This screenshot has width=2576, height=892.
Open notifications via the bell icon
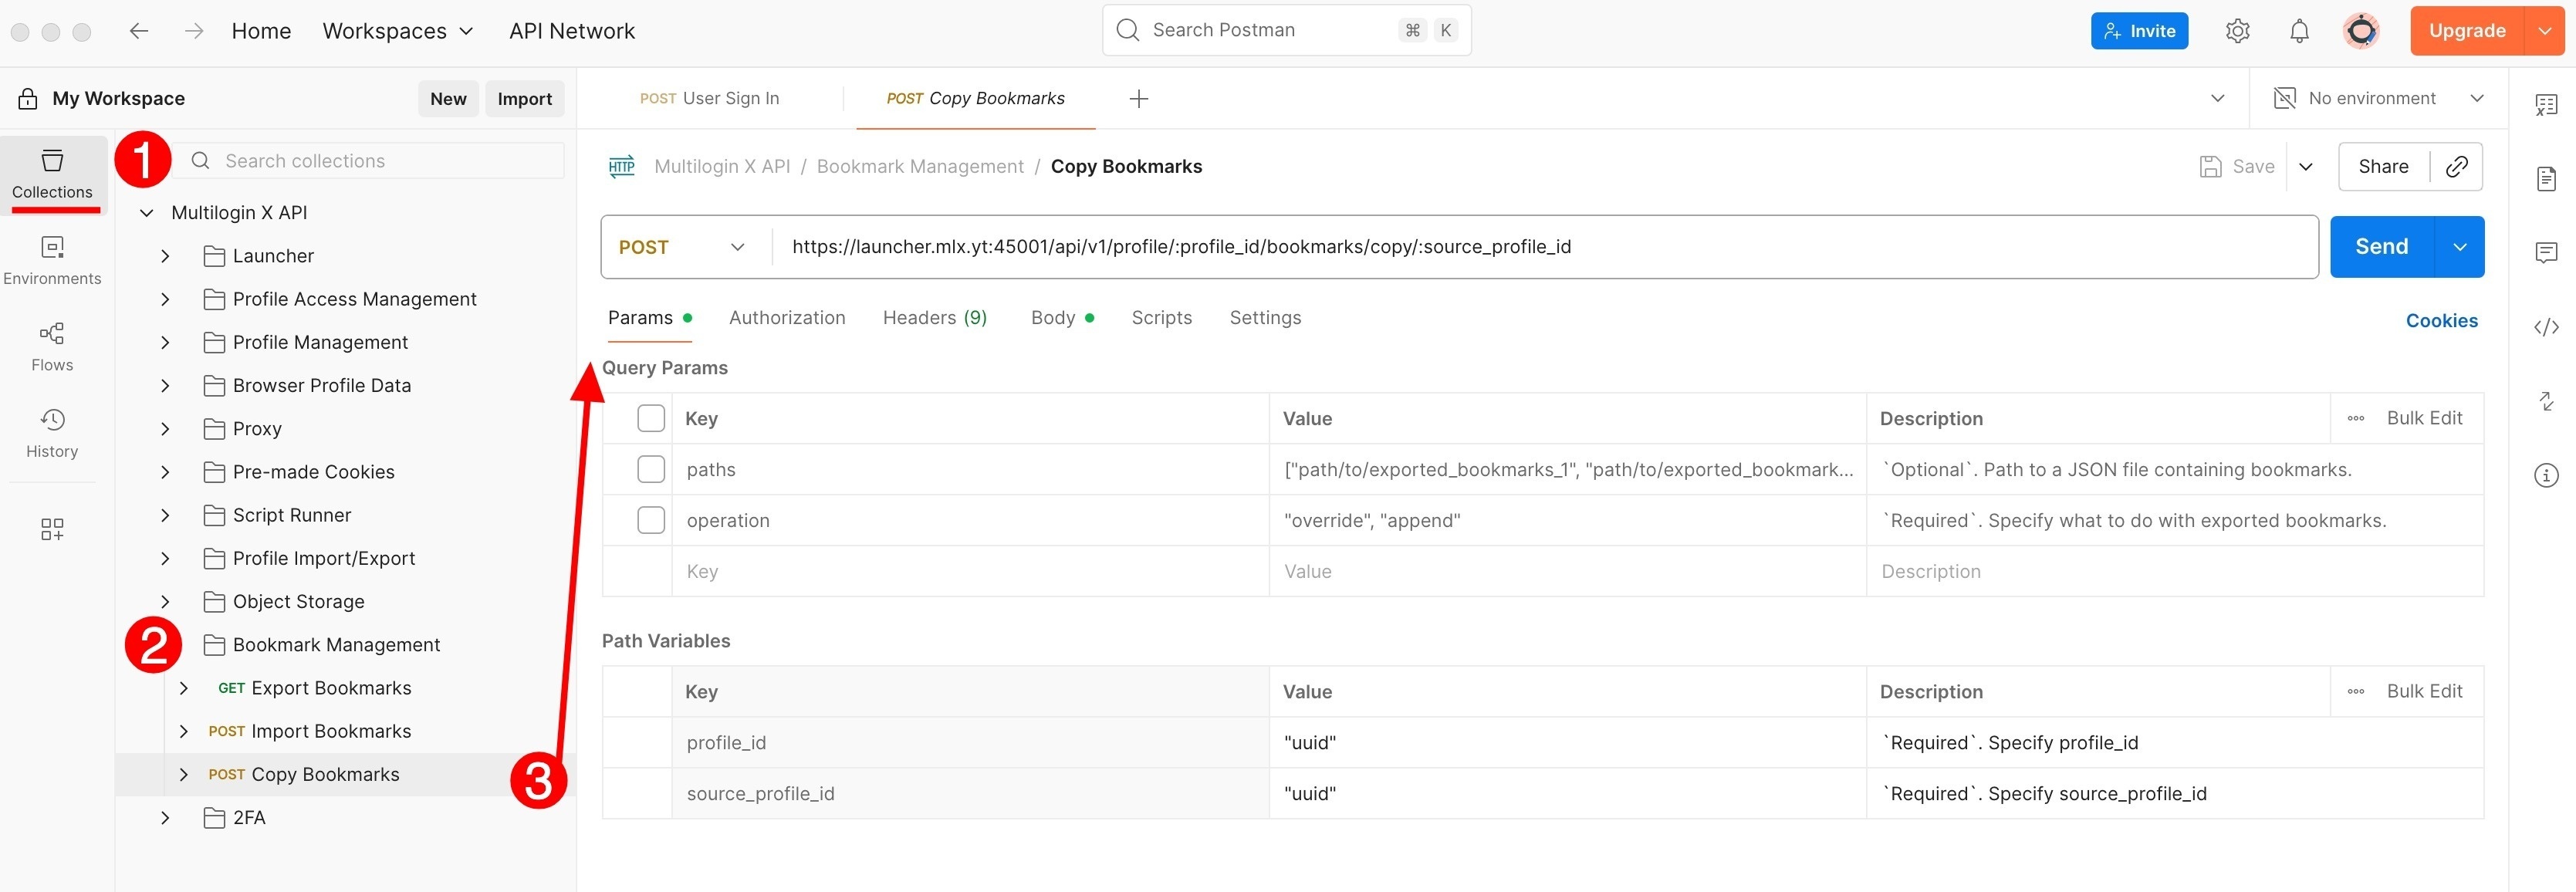tap(2298, 30)
